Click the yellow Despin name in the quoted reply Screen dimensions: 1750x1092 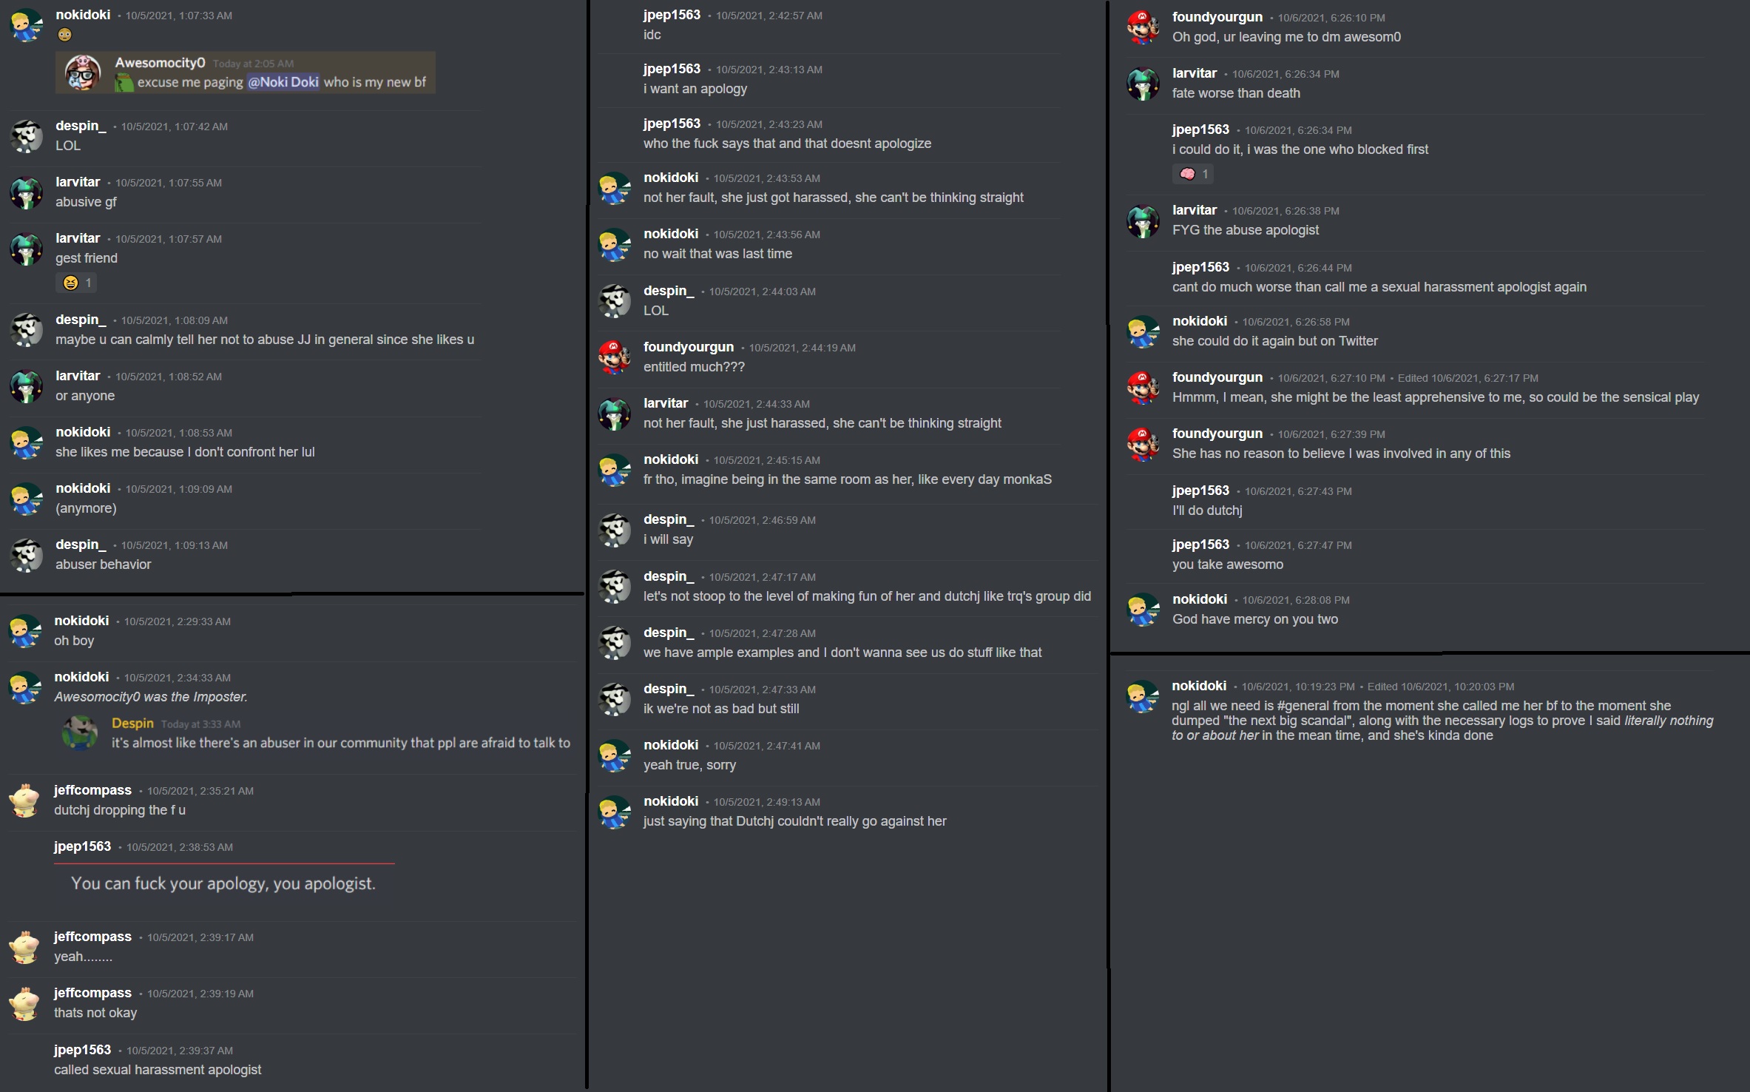tap(132, 724)
